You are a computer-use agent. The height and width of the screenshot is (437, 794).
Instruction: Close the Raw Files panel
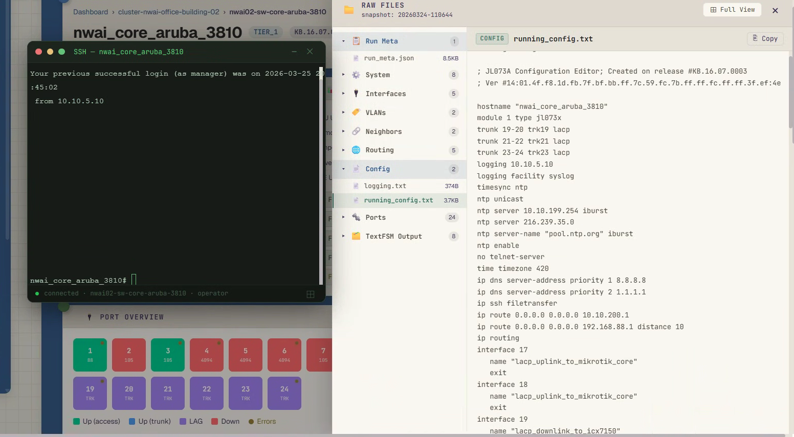pyautogui.click(x=775, y=10)
